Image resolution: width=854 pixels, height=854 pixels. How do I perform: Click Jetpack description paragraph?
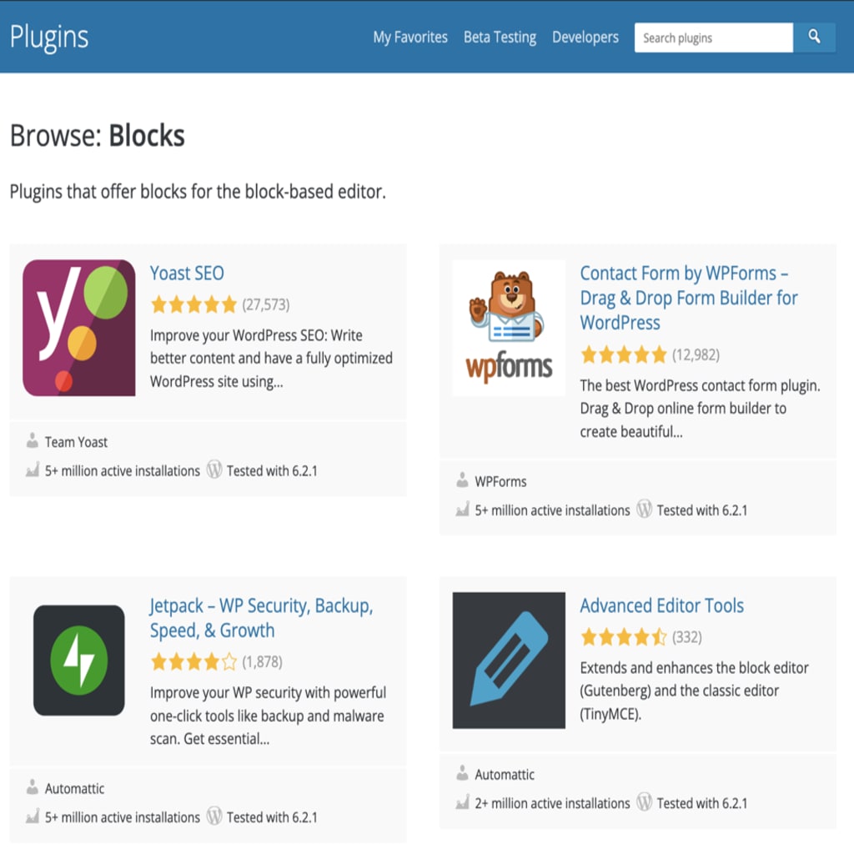(268, 716)
